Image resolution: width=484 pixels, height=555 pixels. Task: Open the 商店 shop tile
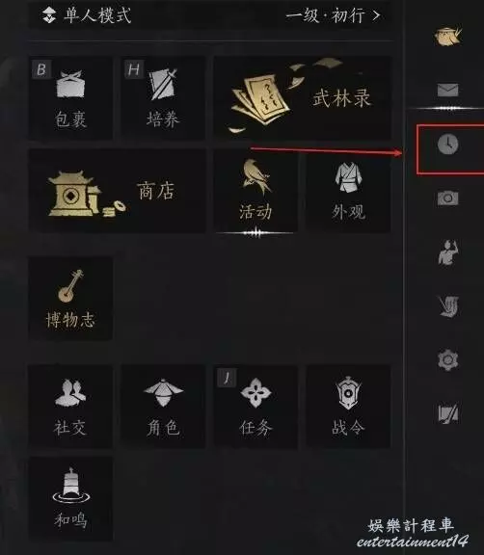tap(117, 191)
